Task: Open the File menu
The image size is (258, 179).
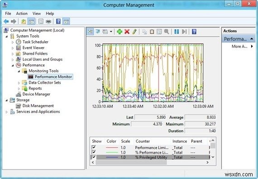Action: (8, 14)
